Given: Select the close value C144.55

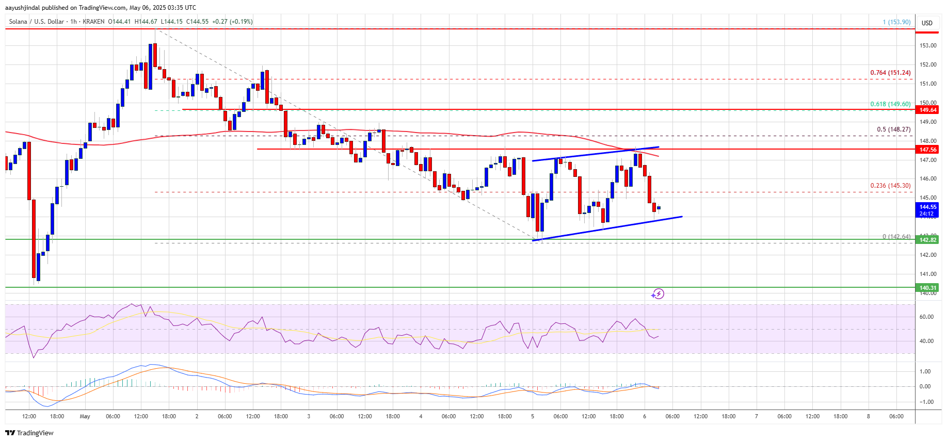Looking at the screenshot, I should (x=197, y=22).
